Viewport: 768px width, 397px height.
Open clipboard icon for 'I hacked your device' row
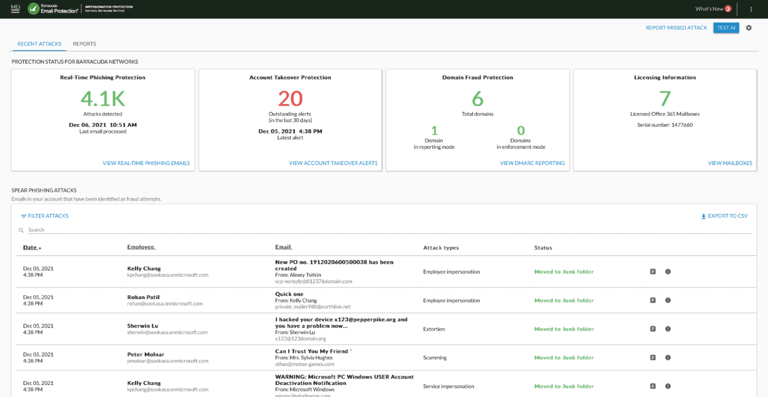[653, 329]
